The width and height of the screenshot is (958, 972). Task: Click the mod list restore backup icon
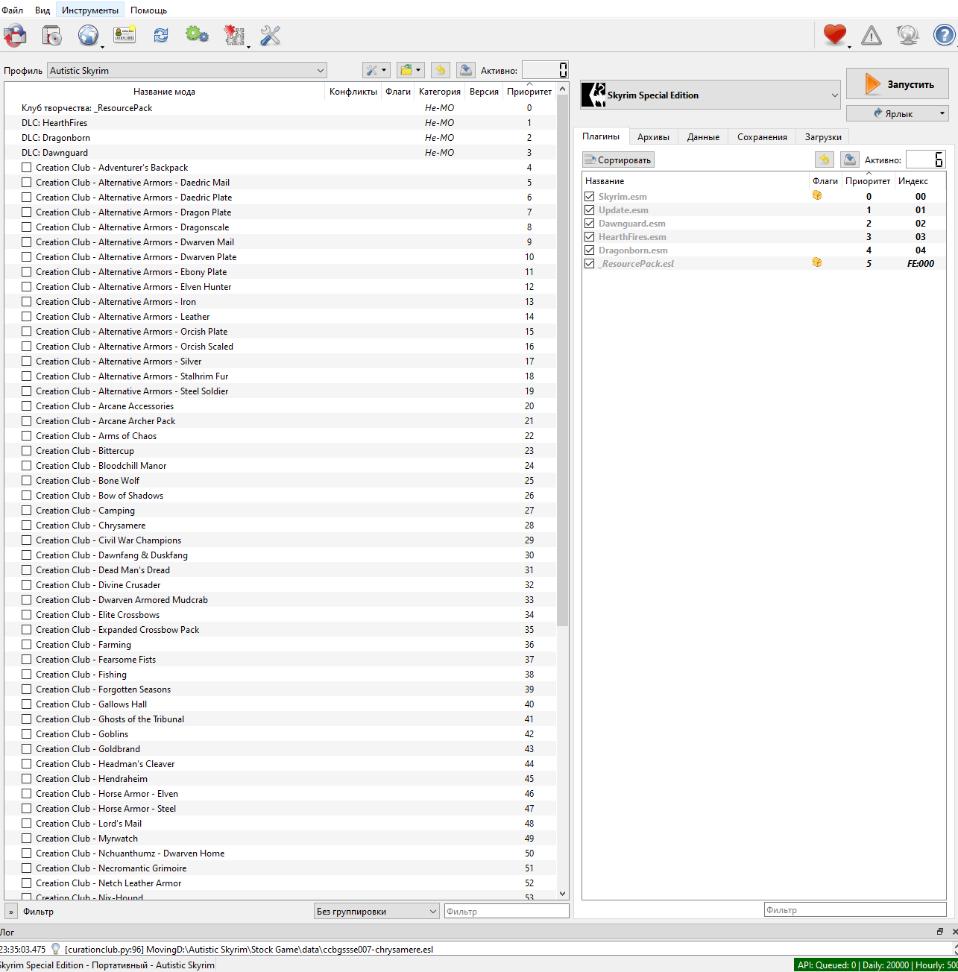440,70
